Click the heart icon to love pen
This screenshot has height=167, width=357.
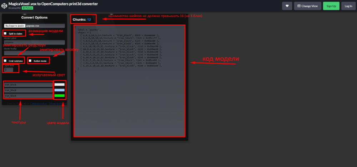(x=287, y=6)
